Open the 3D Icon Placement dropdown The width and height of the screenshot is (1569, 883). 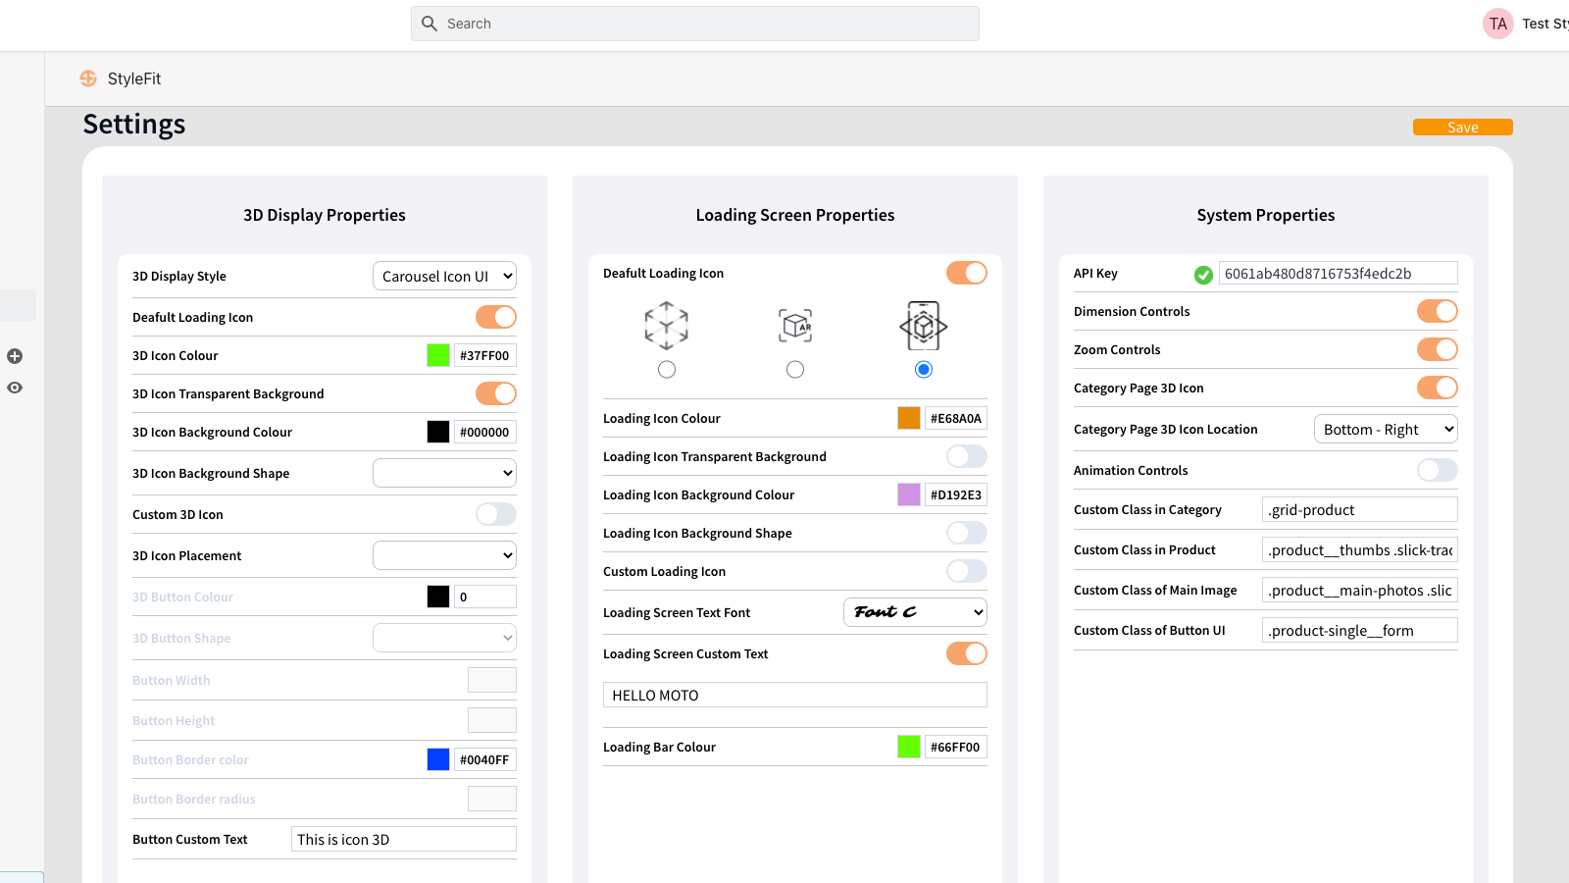click(x=444, y=555)
